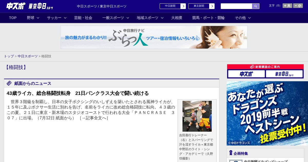
Task: Open 競馬・ボート・競輪 section
Action: (208, 18)
